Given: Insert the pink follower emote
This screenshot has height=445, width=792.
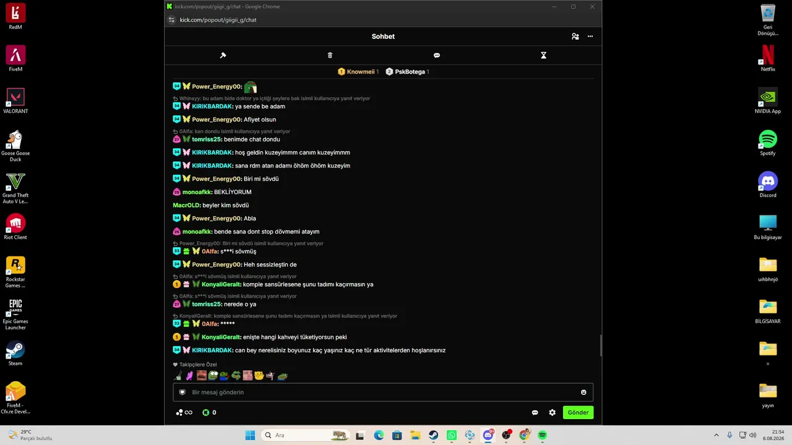Looking at the screenshot, I should [x=190, y=375].
